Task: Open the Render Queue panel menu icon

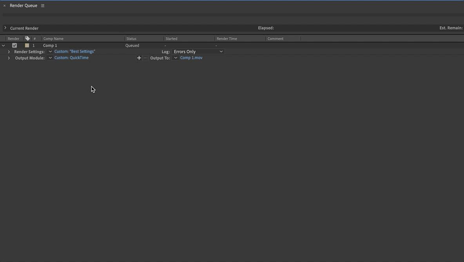Action: tap(43, 5)
